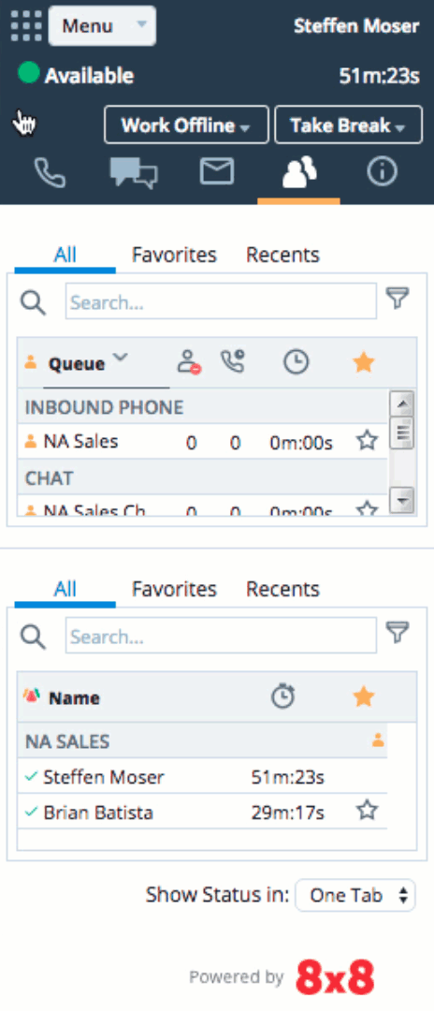Image resolution: width=434 pixels, height=1011 pixels.
Task: Open the chat bubbles tab
Action: click(x=134, y=173)
